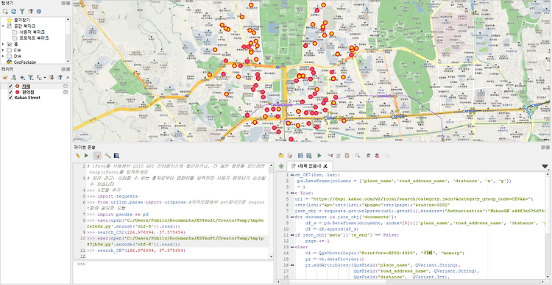Expand all layers in layers panel

[x=52, y=77]
